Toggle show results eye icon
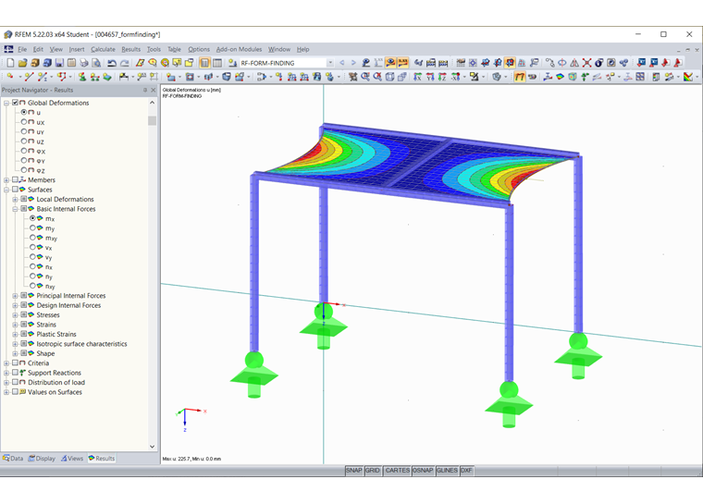Viewport: 703px width, 504px height. pos(390,63)
